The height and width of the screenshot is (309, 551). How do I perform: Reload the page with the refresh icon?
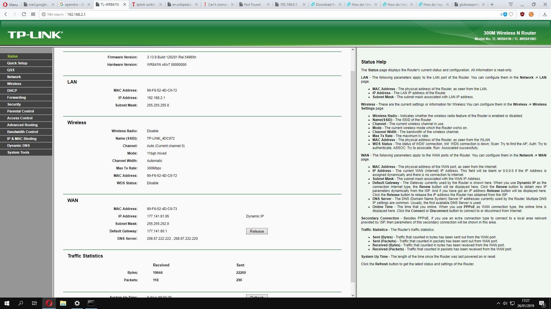pyautogui.click(x=24, y=14)
